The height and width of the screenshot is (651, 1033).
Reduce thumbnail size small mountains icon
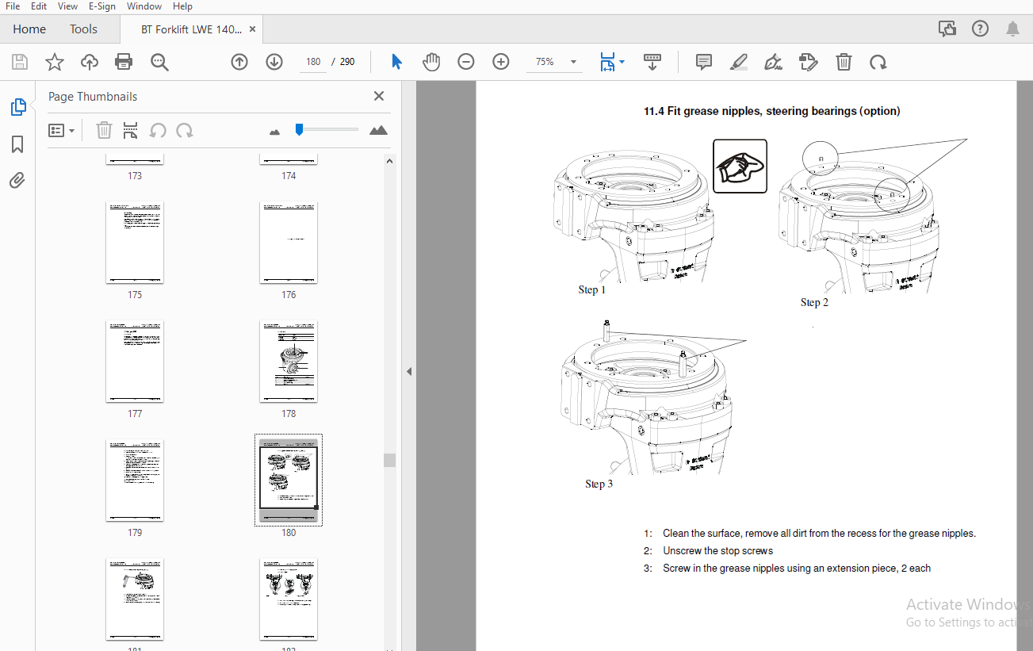(x=275, y=132)
